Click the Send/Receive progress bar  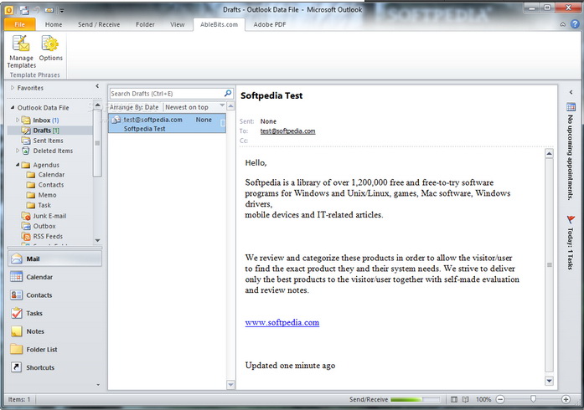[415, 399]
